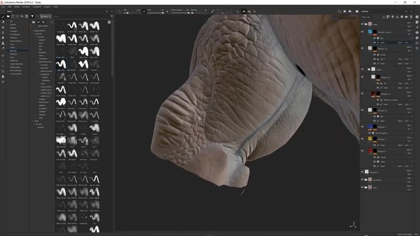Select the highlighted Basic Soft brush thumbnail
420x236 pixels.
coord(61,64)
